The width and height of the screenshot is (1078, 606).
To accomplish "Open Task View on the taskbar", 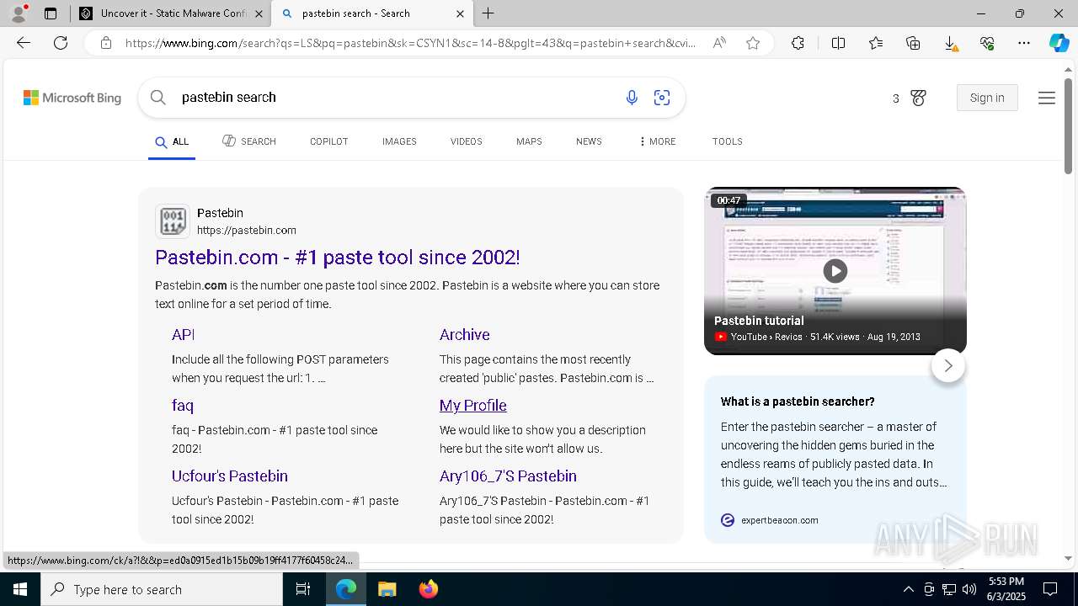I will [x=303, y=589].
